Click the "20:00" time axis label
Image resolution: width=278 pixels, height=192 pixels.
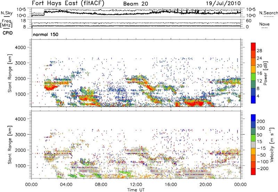coord(206,185)
